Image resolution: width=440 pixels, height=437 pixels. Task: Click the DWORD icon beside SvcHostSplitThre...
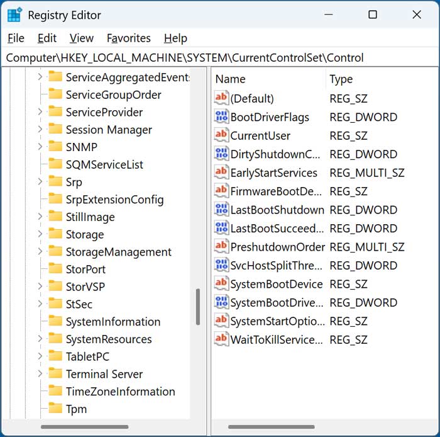point(221,264)
